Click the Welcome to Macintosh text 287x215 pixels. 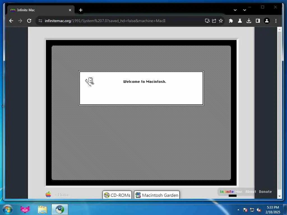(x=145, y=82)
